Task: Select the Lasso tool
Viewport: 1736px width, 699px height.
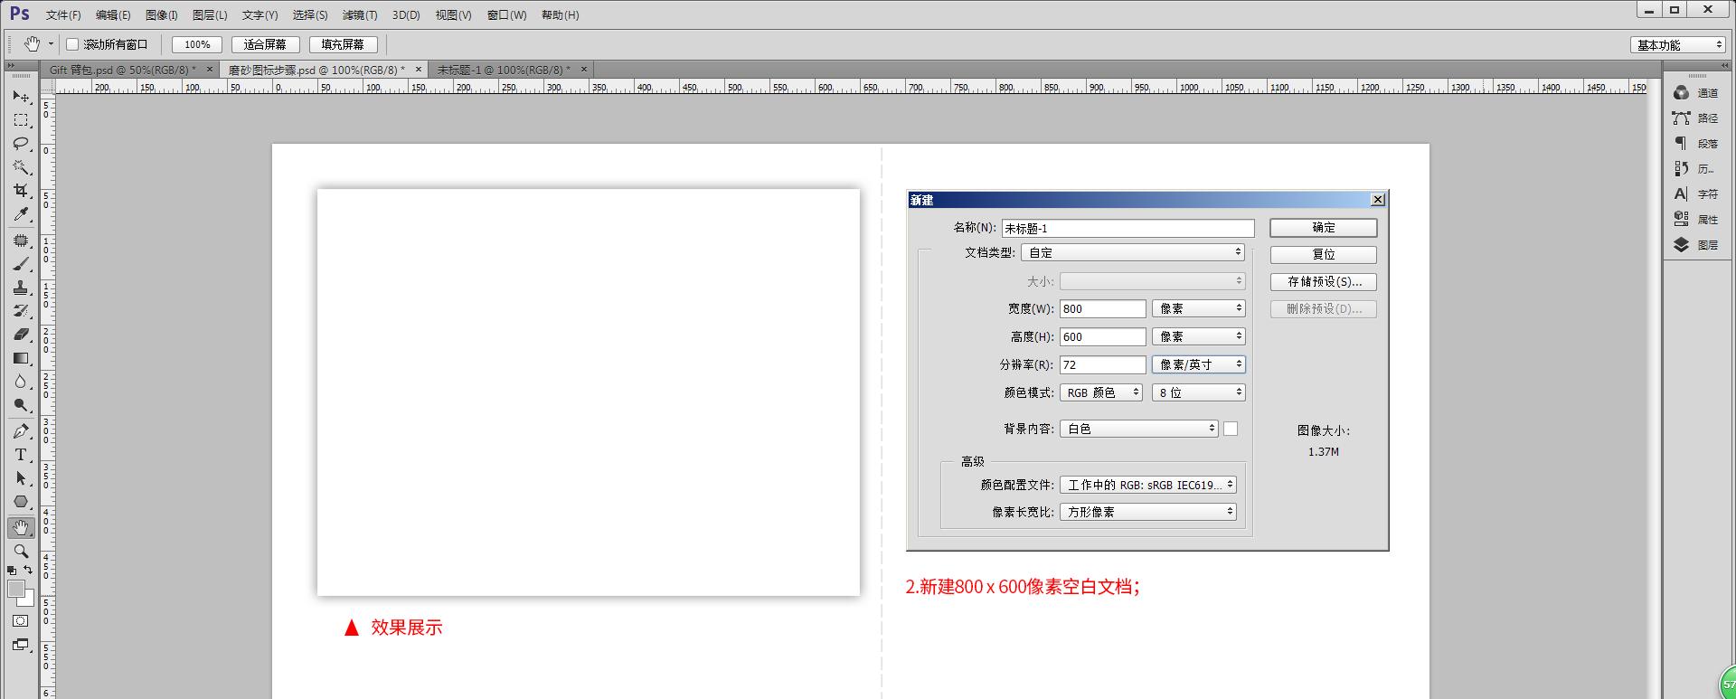Action: 21,144
